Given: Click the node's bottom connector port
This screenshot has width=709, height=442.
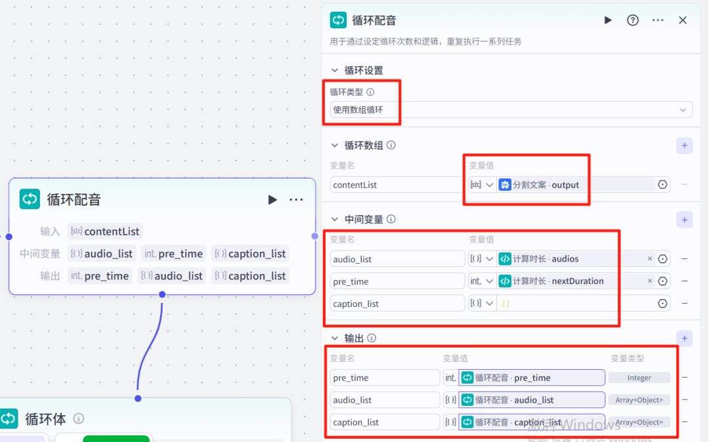Looking at the screenshot, I should tap(162, 294).
